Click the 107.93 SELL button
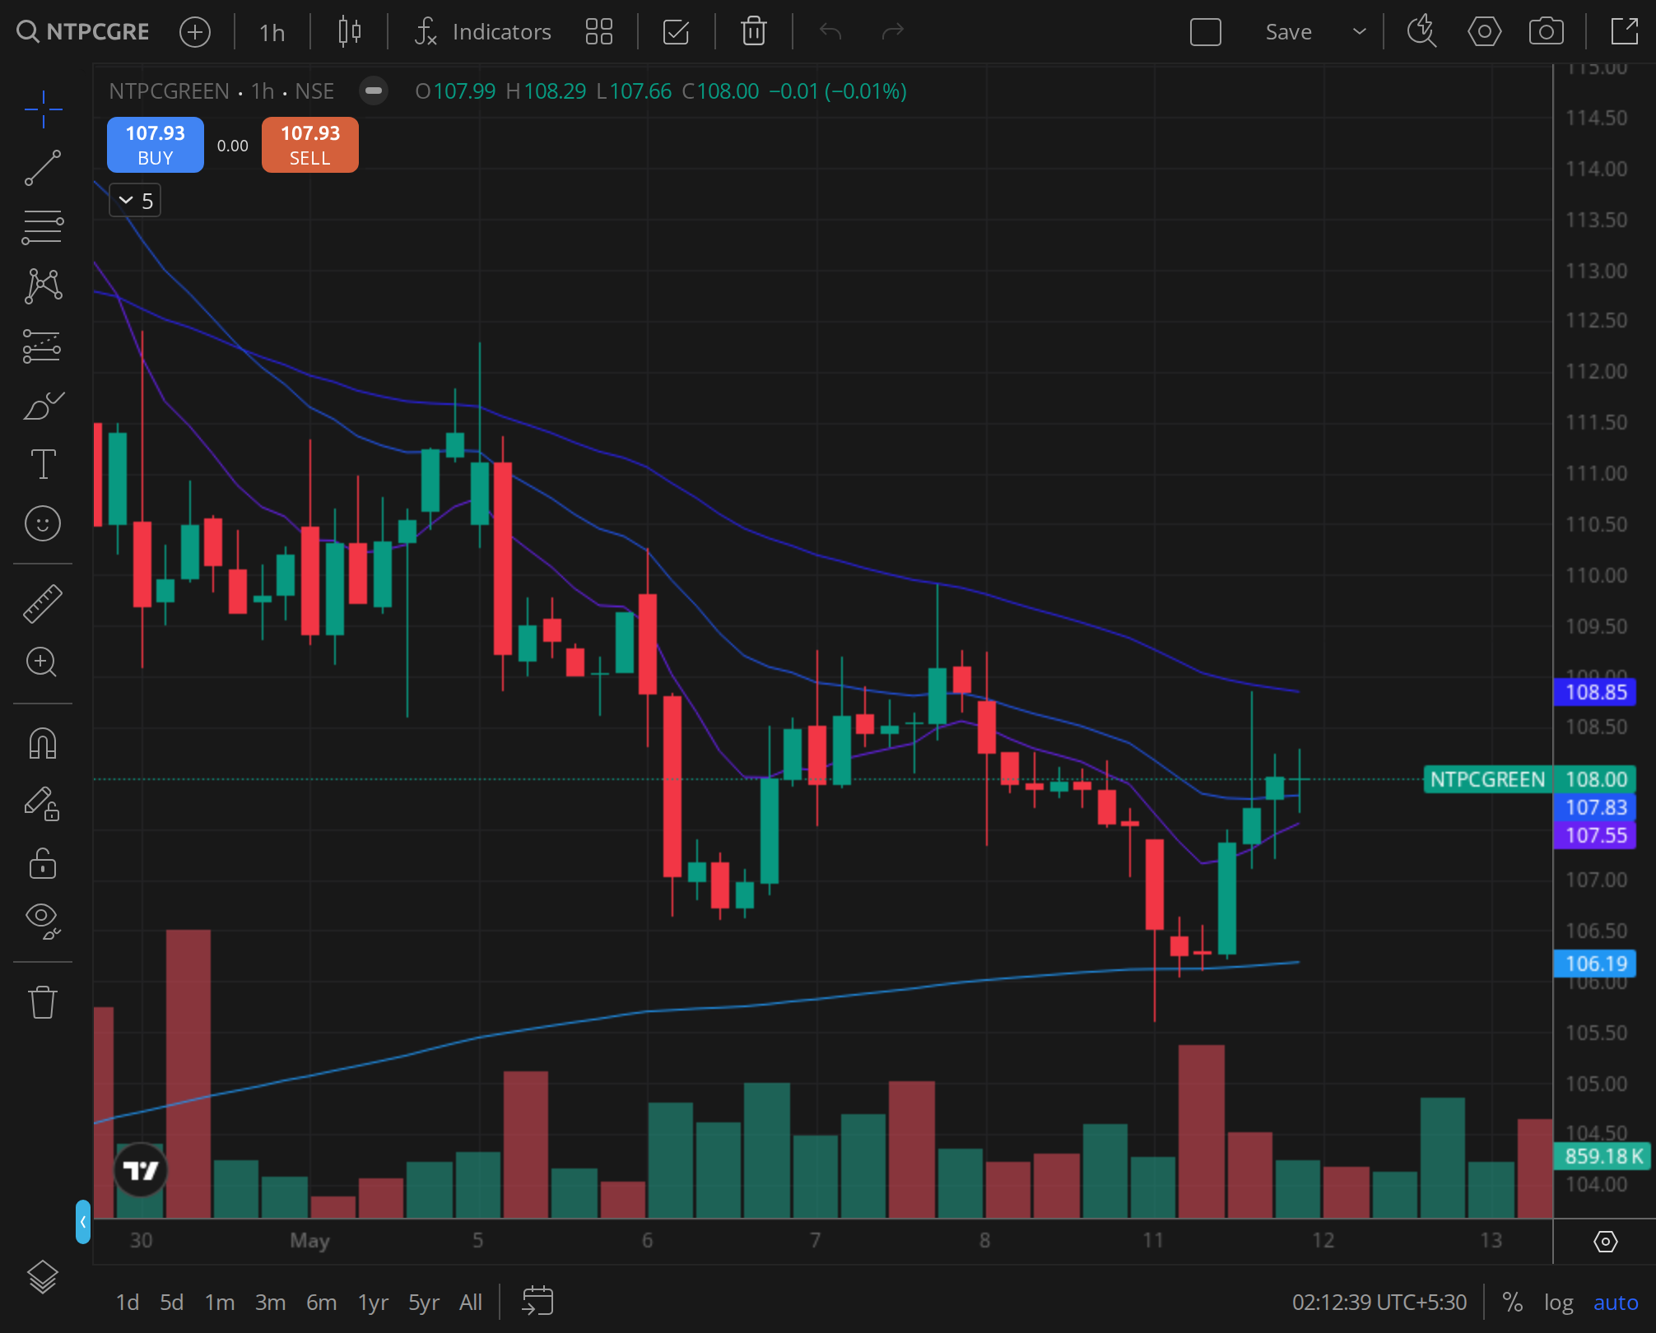The height and width of the screenshot is (1333, 1656). point(310,145)
